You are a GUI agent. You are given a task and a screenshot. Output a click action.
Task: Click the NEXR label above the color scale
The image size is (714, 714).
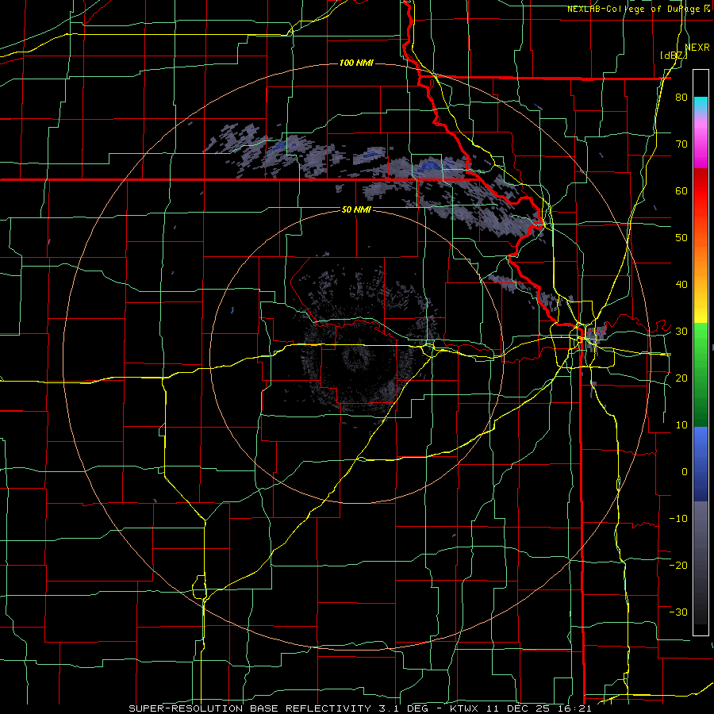(x=697, y=48)
